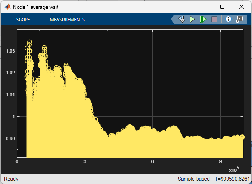The width and height of the screenshot is (252, 184).
Task: Click the Node 1 average wait title
Action: [x=36, y=7]
